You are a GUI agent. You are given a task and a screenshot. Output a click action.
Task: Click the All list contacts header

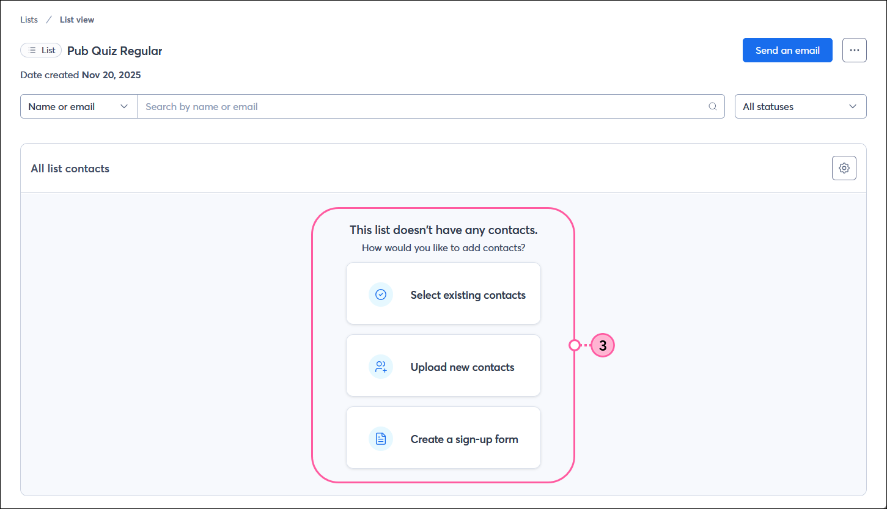pyautogui.click(x=70, y=168)
